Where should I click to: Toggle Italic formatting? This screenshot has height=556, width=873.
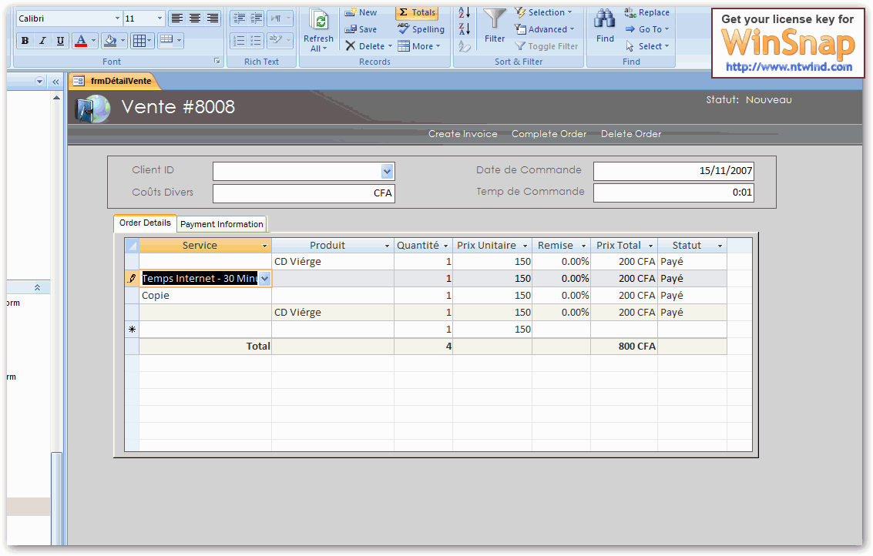pyautogui.click(x=42, y=40)
